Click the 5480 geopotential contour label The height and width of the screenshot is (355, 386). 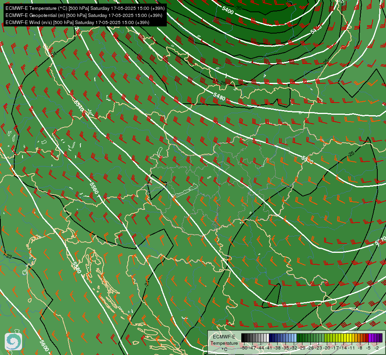[219, 97]
